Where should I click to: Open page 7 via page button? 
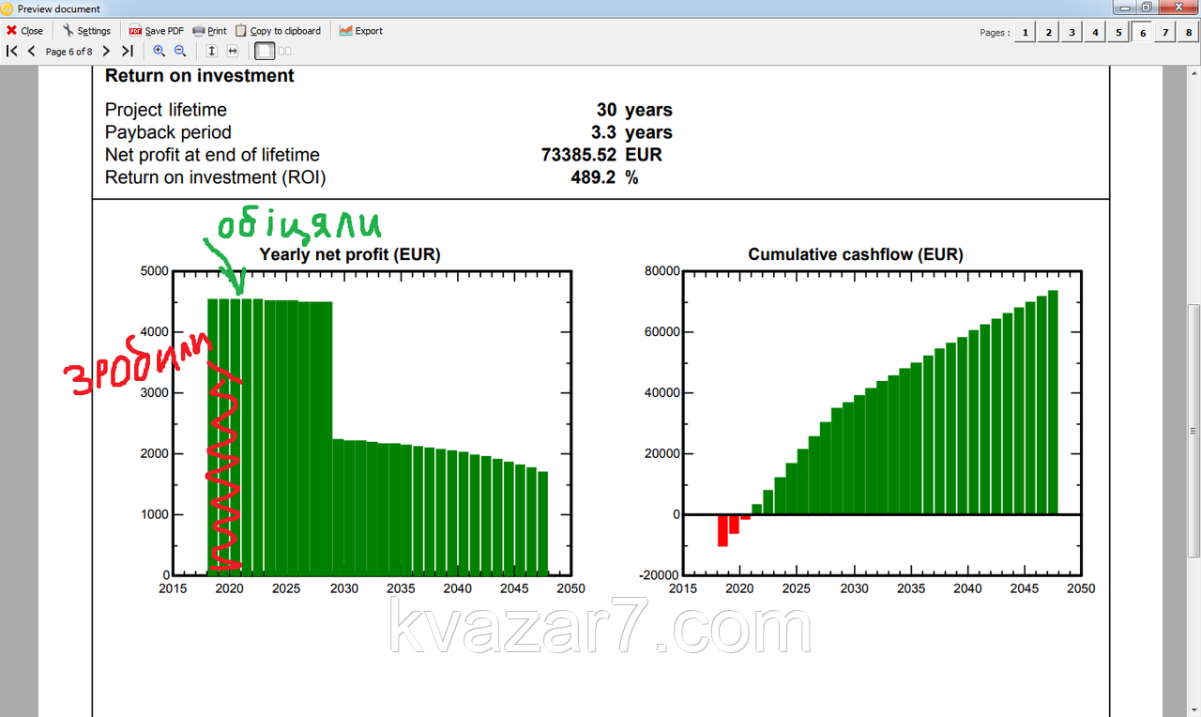click(x=1164, y=33)
